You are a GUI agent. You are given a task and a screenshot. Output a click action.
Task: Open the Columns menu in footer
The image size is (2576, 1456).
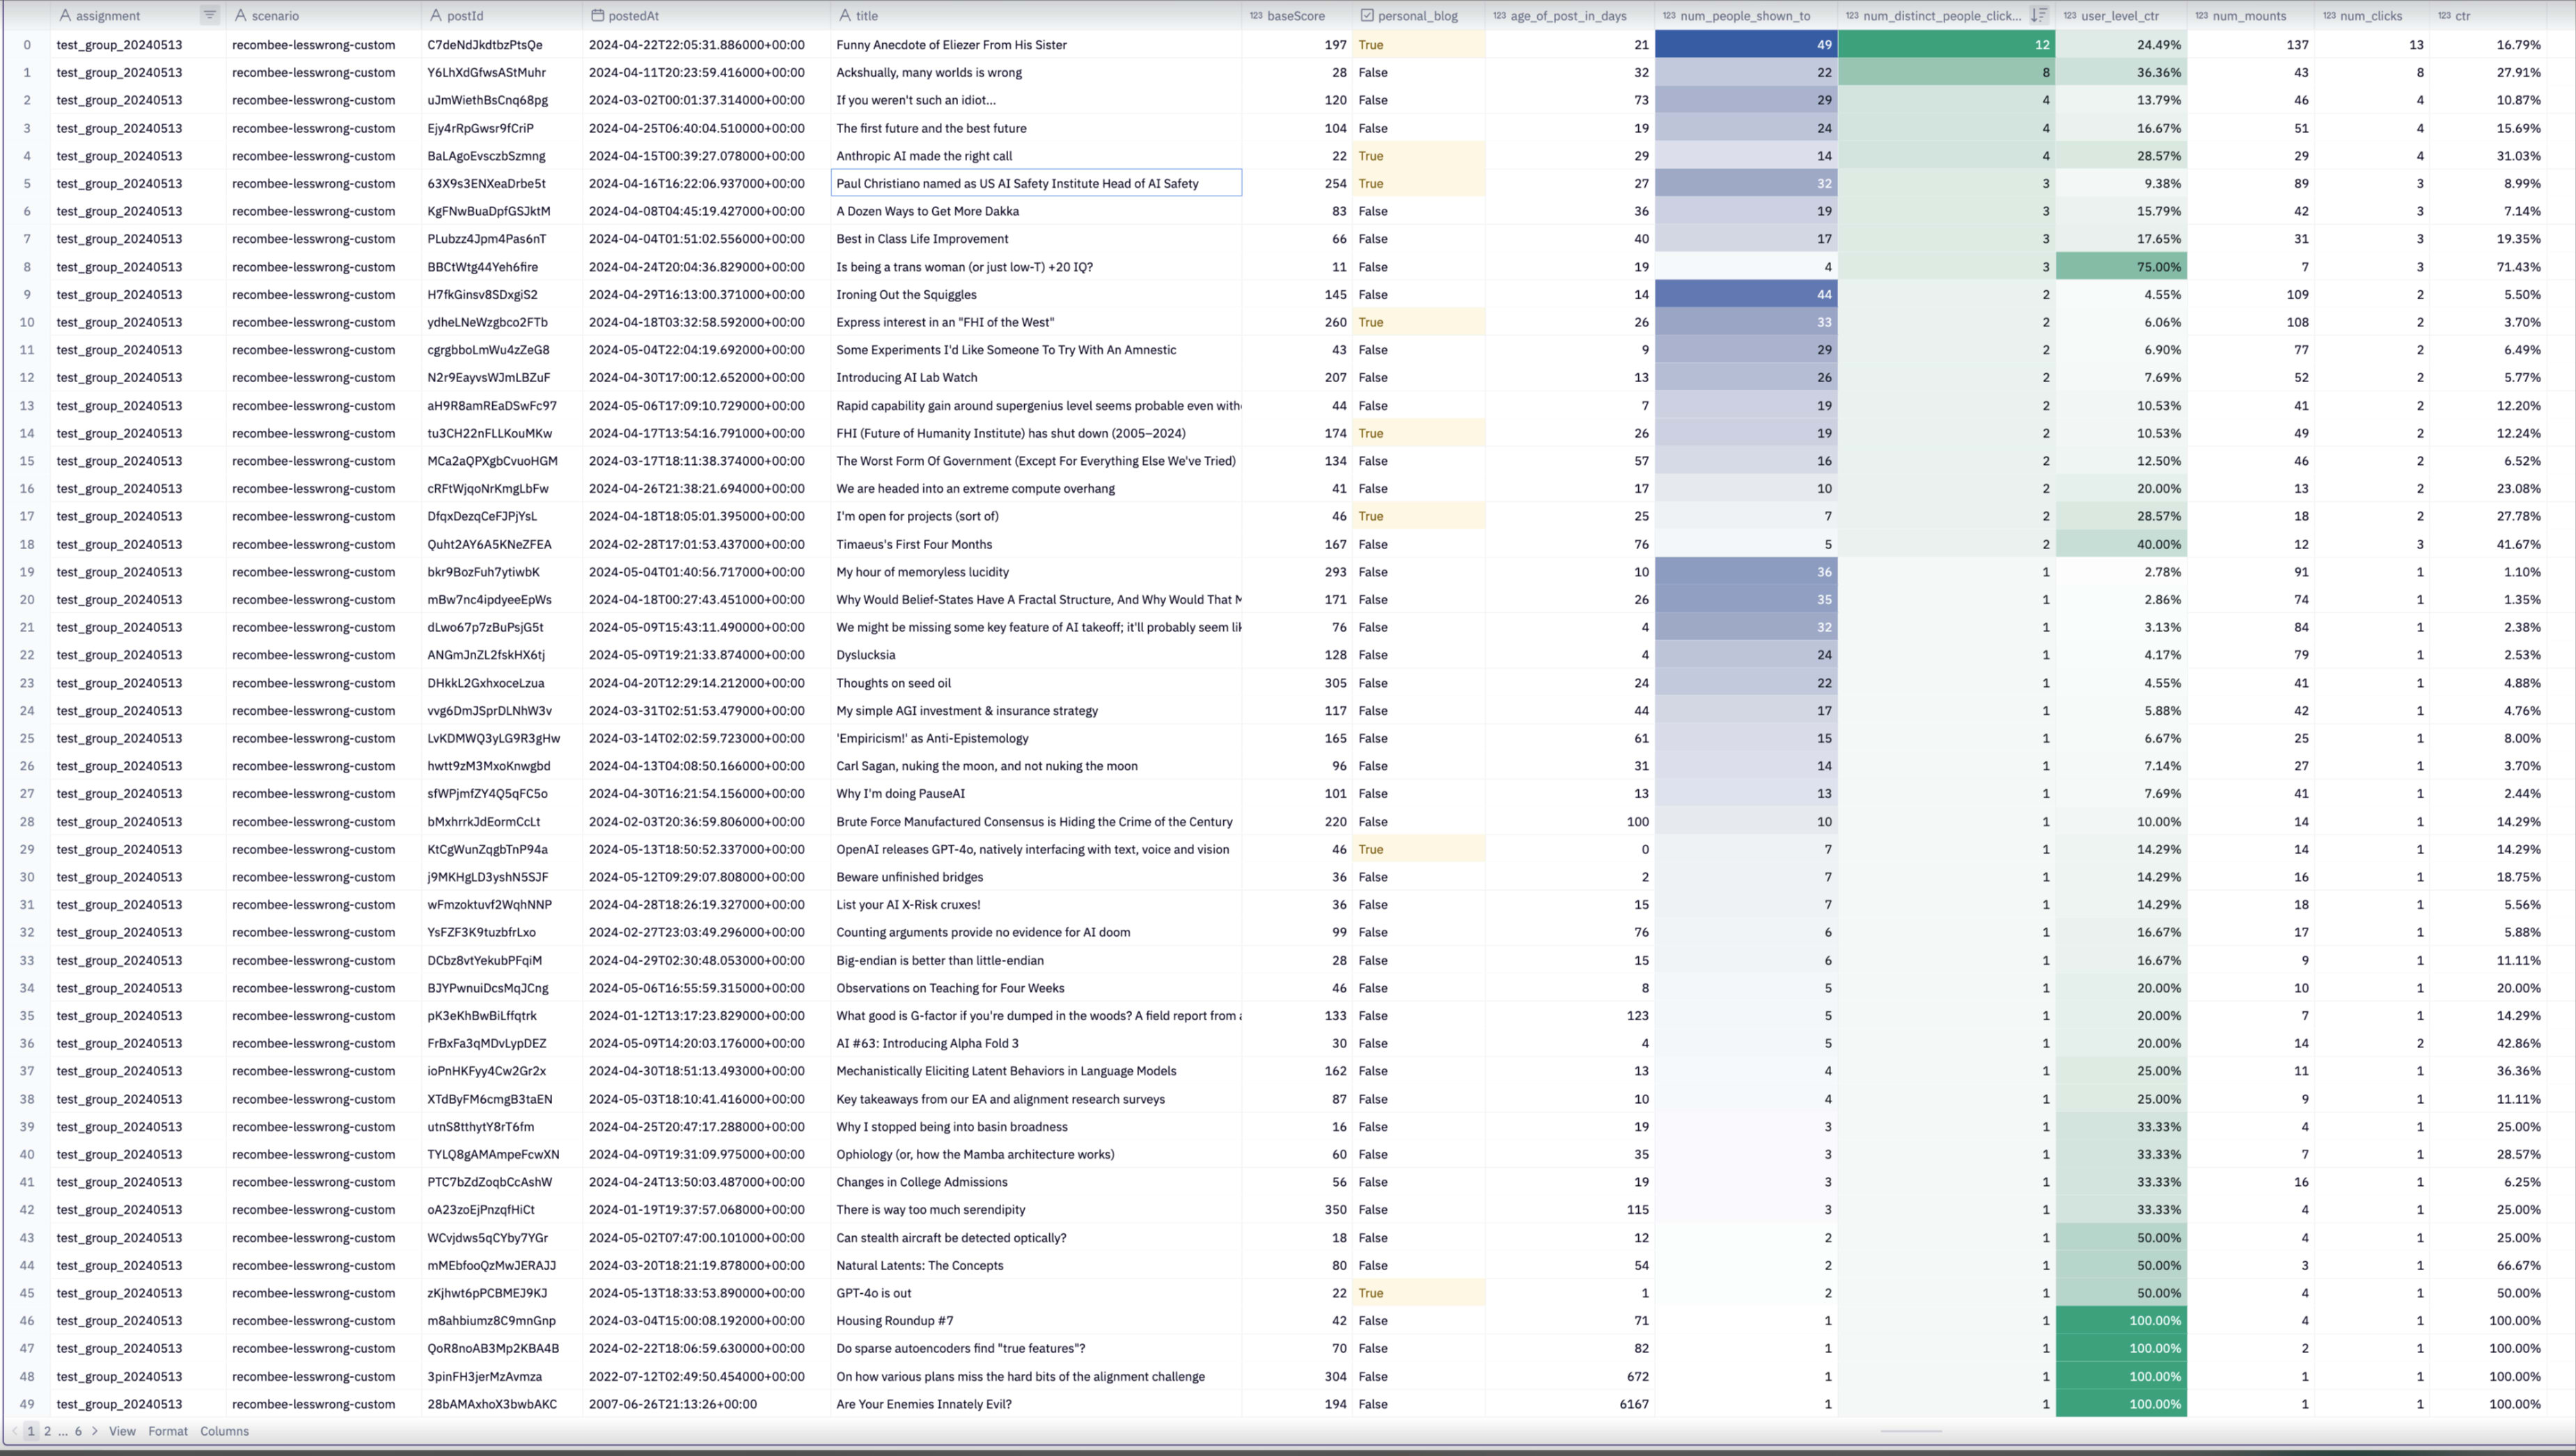pyautogui.click(x=224, y=1431)
